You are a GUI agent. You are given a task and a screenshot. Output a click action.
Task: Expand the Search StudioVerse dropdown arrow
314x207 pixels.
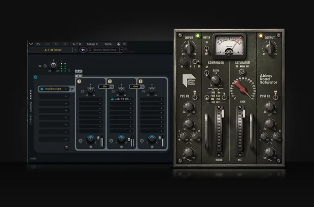pos(122,50)
